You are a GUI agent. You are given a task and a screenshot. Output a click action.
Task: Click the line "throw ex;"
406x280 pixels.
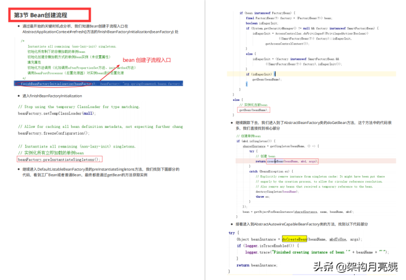pyautogui.click(x=263, y=197)
